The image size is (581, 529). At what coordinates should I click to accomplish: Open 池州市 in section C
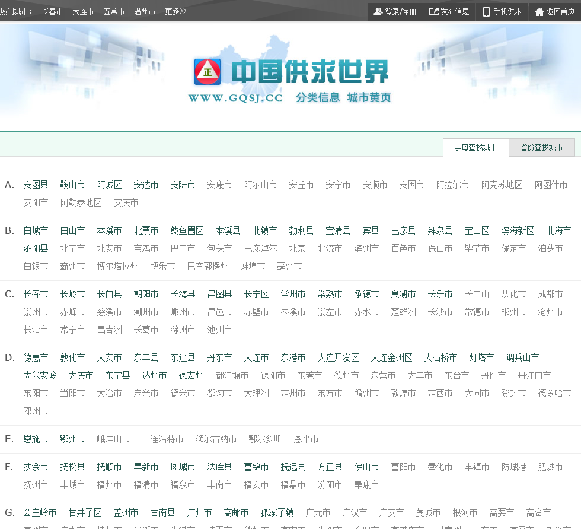219,330
